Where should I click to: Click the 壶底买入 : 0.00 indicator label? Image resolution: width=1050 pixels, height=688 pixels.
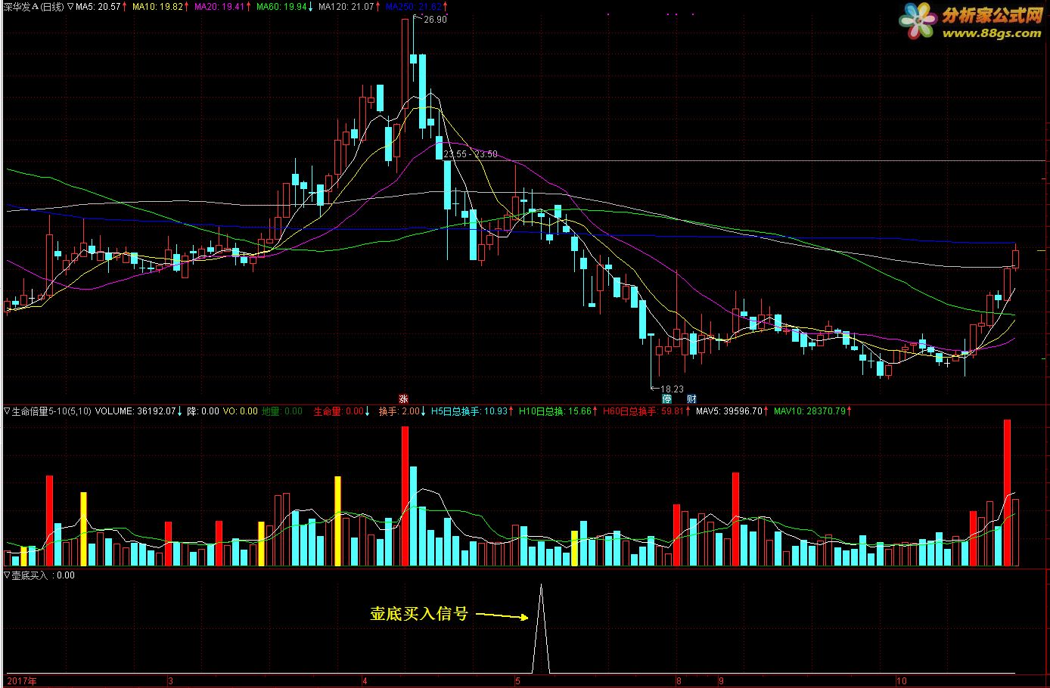pyautogui.click(x=43, y=575)
